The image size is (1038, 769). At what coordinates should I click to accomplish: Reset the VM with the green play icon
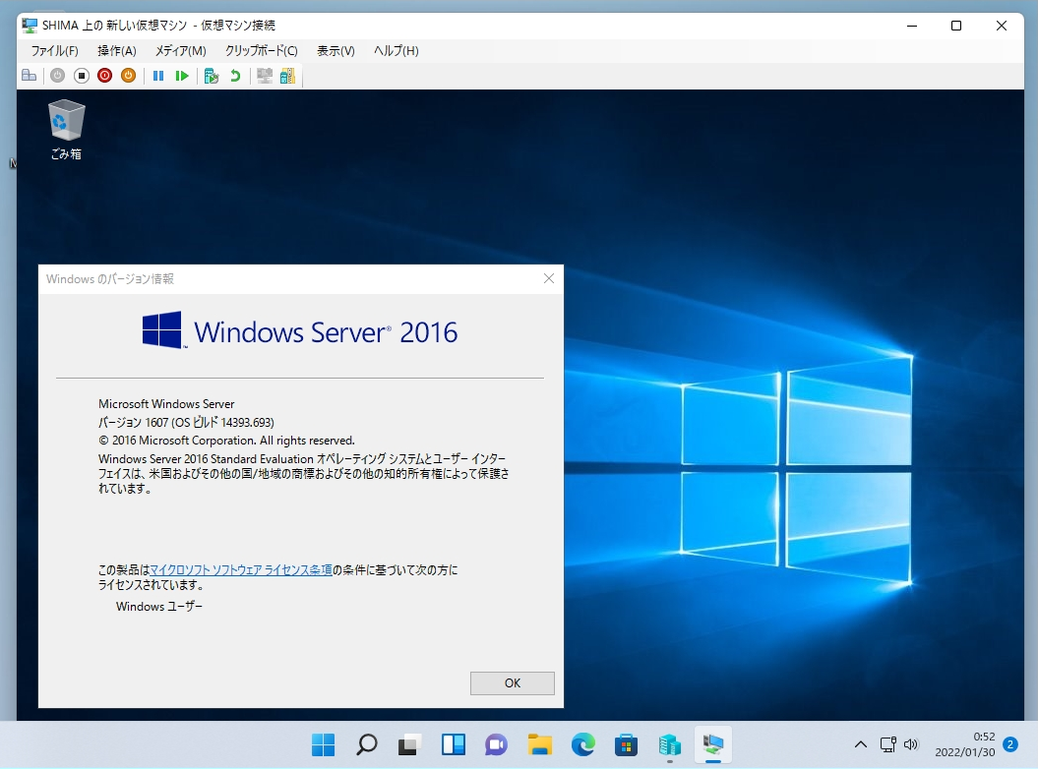[182, 76]
